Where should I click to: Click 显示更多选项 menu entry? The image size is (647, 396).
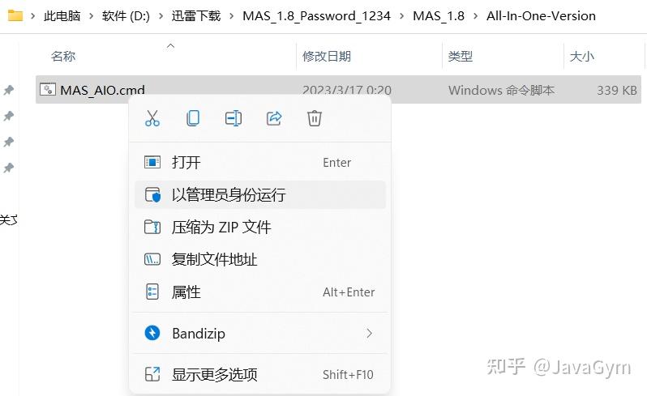[260, 374]
